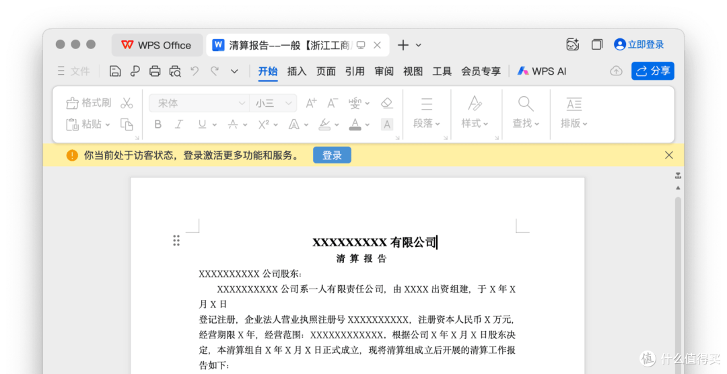The image size is (727, 374).
Task: Open Print Preview icon
Action: click(175, 71)
